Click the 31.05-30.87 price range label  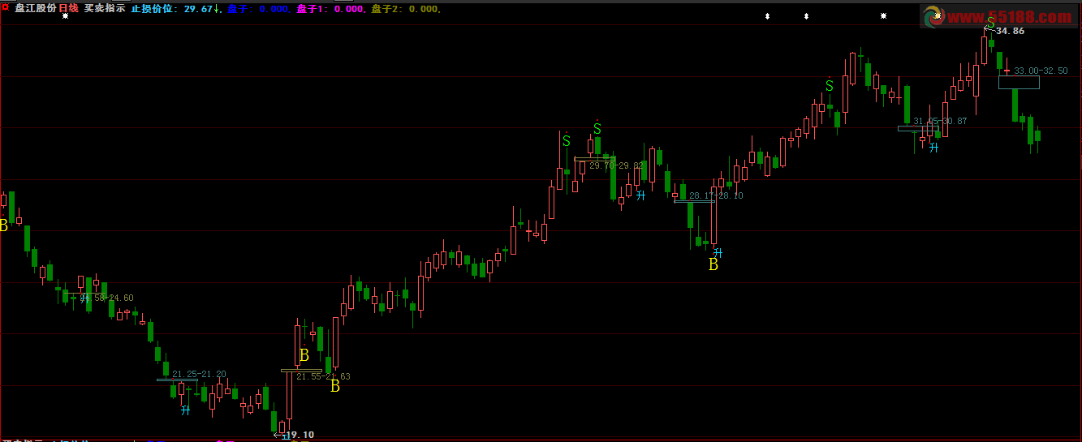tap(940, 121)
